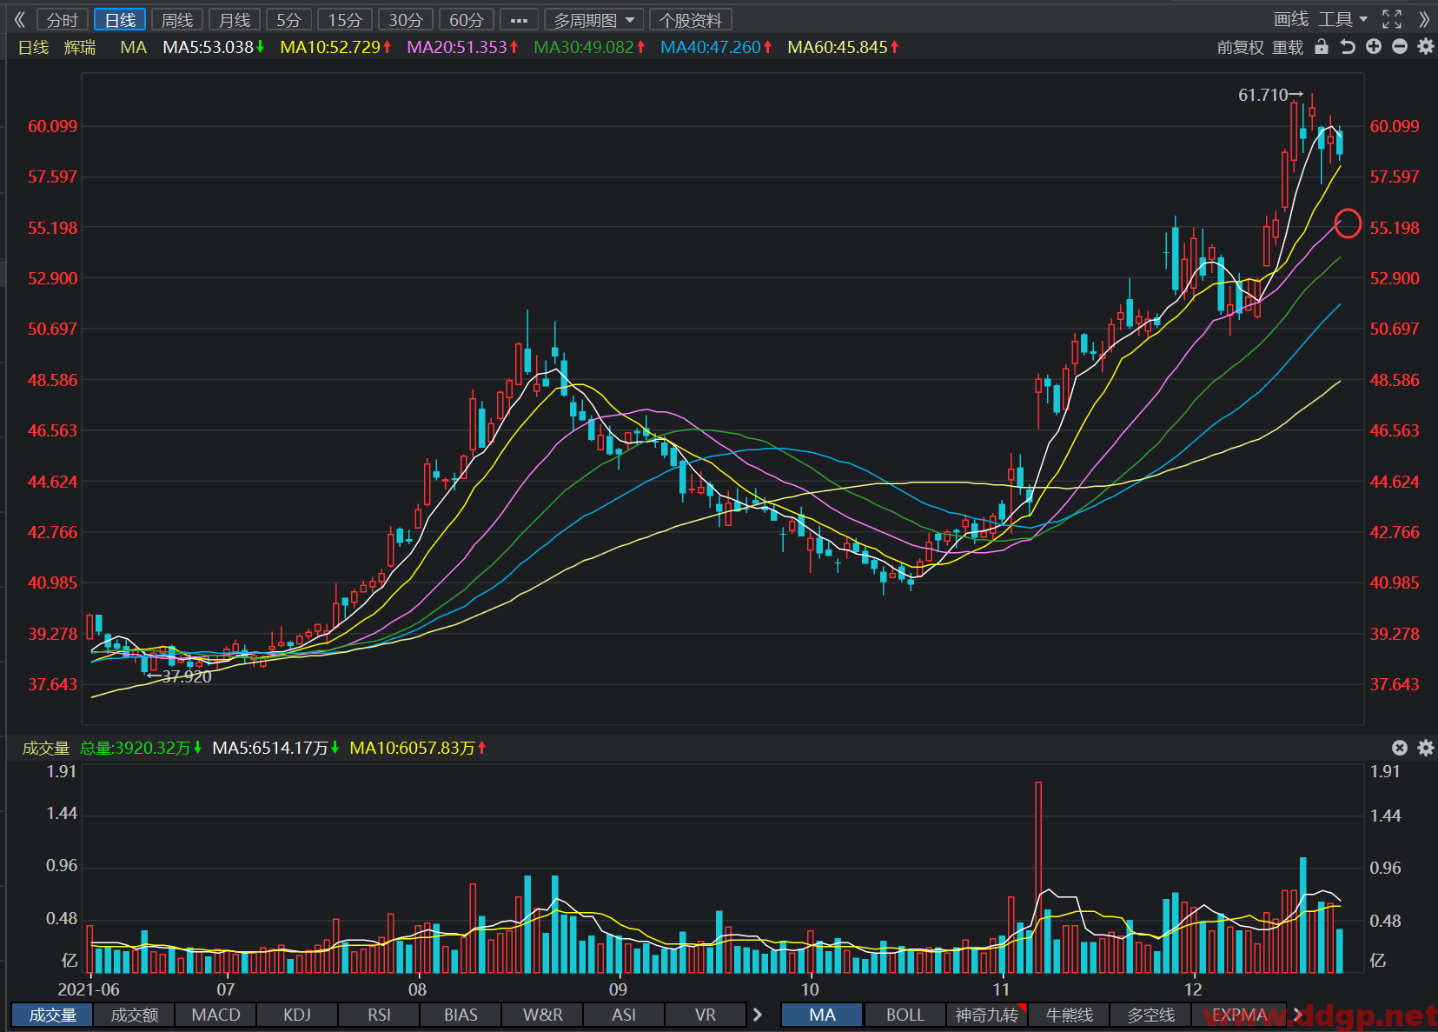Collapse the left panel double-chevron
The width and height of the screenshot is (1438, 1032).
(x=19, y=19)
